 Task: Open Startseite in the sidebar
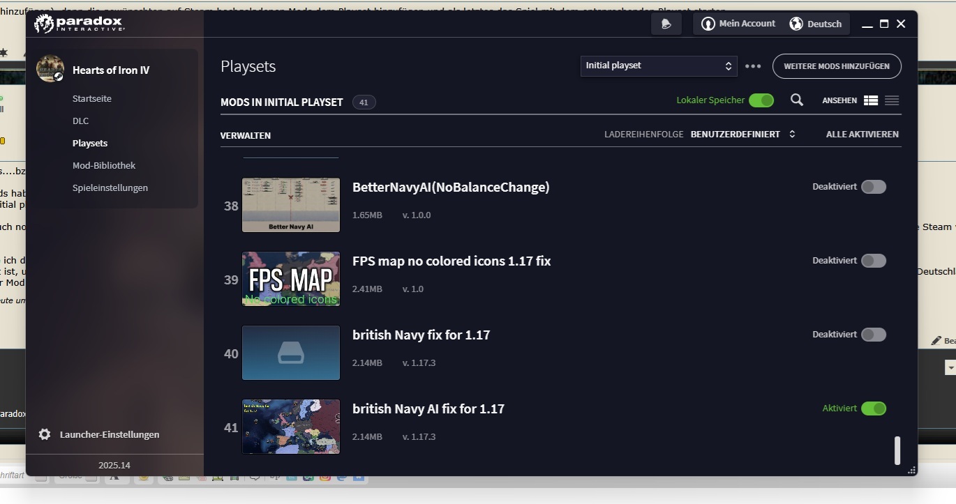point(92,98)
